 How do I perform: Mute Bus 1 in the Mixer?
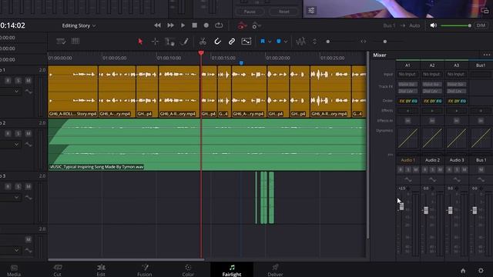tap(481, 170)
